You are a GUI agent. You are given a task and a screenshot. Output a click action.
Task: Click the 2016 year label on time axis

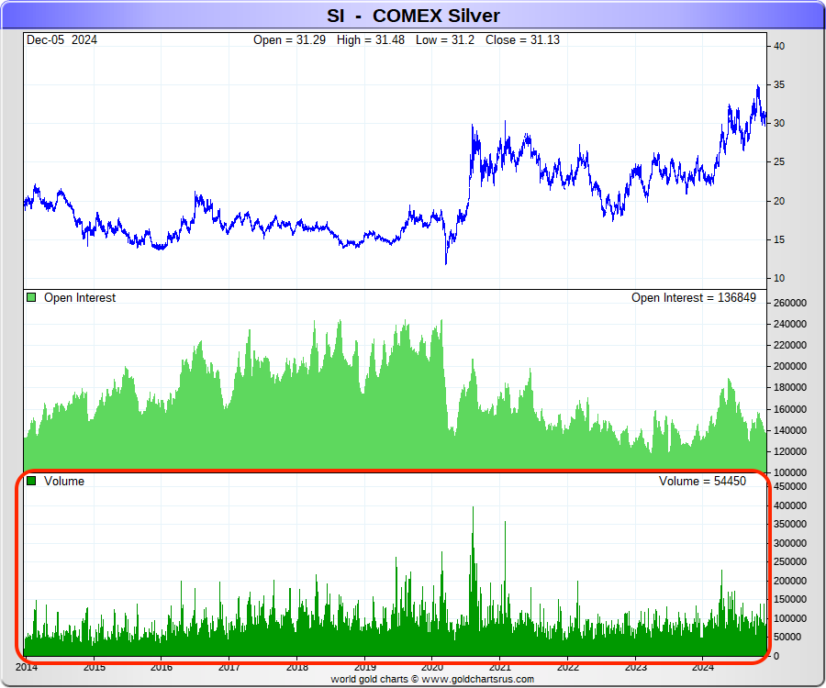[x=162, y=668]
